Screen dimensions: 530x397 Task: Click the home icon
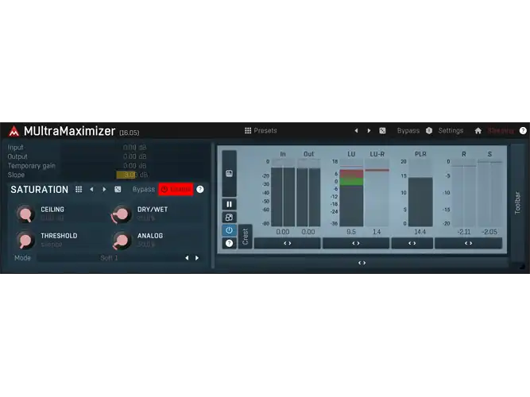click(x=478, y=131)
